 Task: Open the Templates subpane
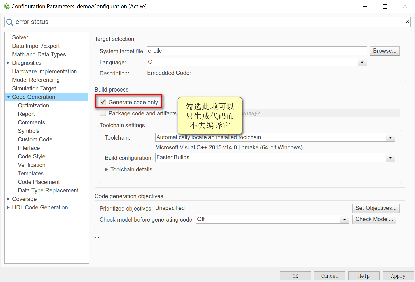click(x=31, y=173)
